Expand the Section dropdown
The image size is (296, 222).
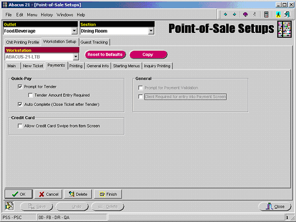(x=151, y=31)
